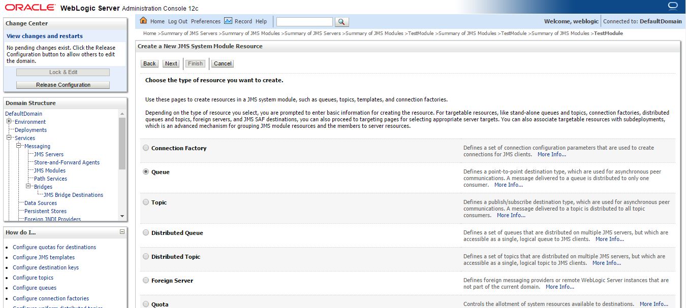Open JMS Modules in the tree
Screen dimensions: 686x308
50,170
